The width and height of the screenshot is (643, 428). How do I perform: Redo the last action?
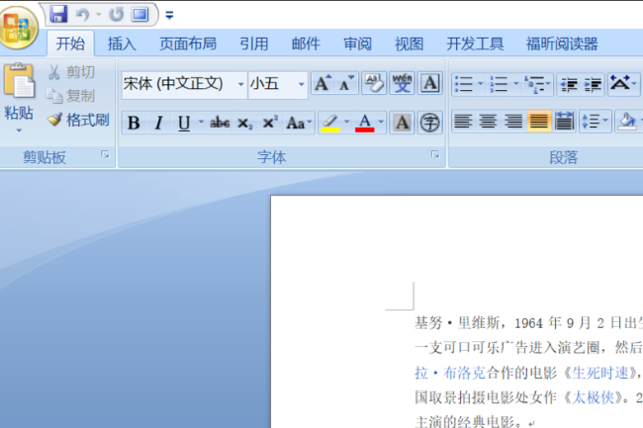tap(116, 15)
